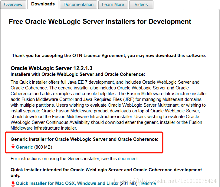
Task: Click the Oracle WebLogic Server 12.2.1.3 heading
Action: [x=51, y=68]
